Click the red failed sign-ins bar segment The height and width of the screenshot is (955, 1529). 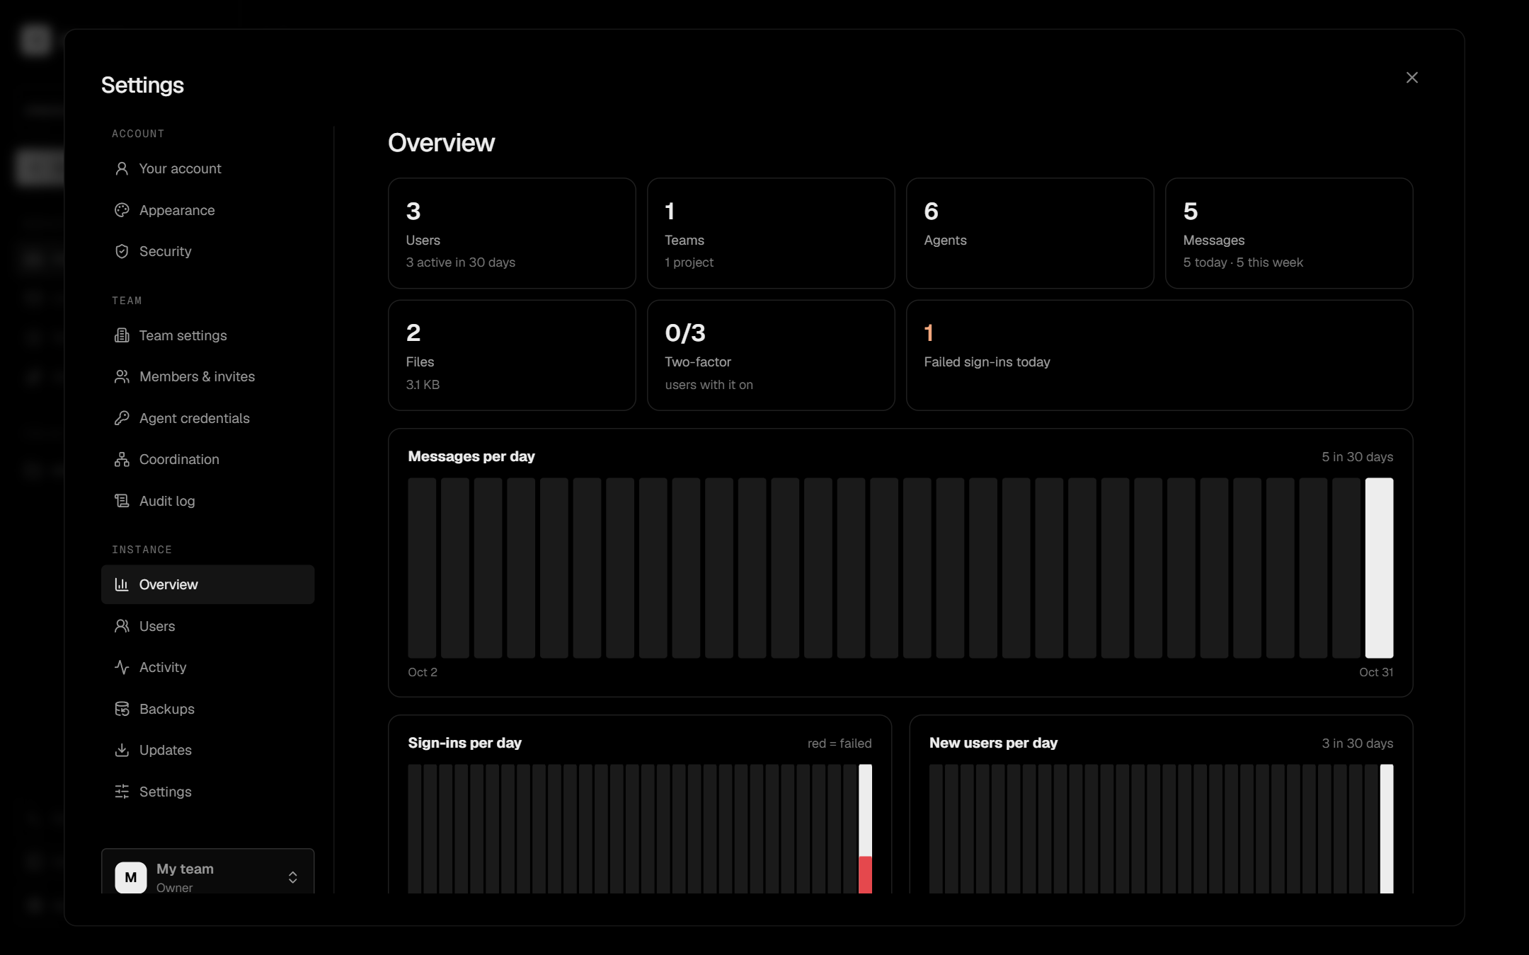click(865, 875)
